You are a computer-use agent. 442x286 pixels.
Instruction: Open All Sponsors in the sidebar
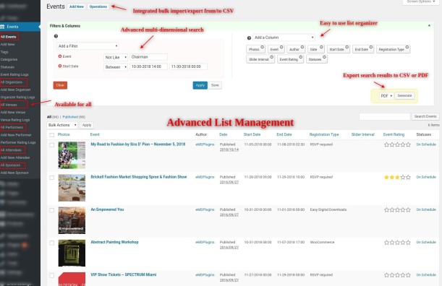pos(10,165)
